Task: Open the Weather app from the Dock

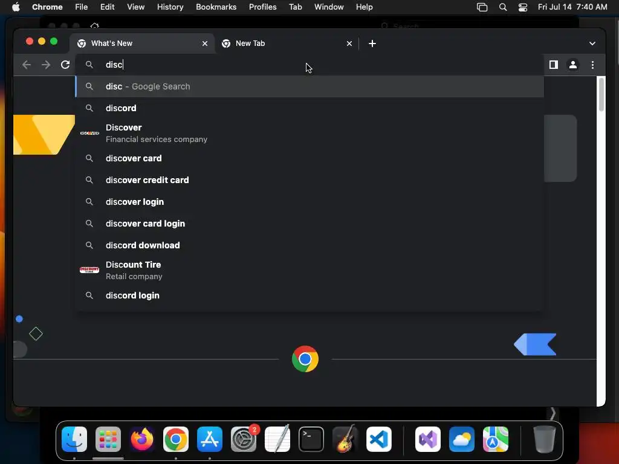Action: point(461,439)
